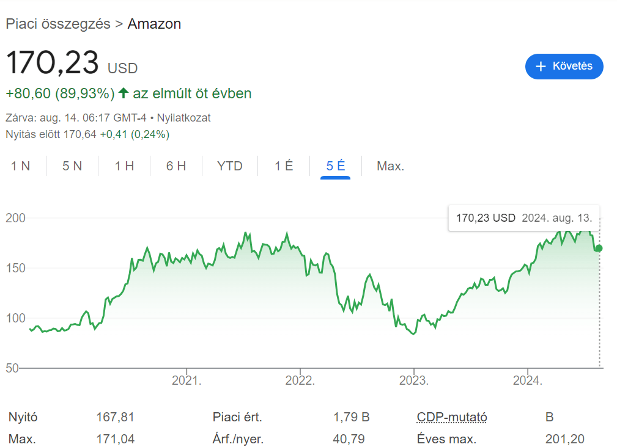This screenshot has width=617, height=447.
Task: Open the CDP-mutató link
Action: point(451,417)
